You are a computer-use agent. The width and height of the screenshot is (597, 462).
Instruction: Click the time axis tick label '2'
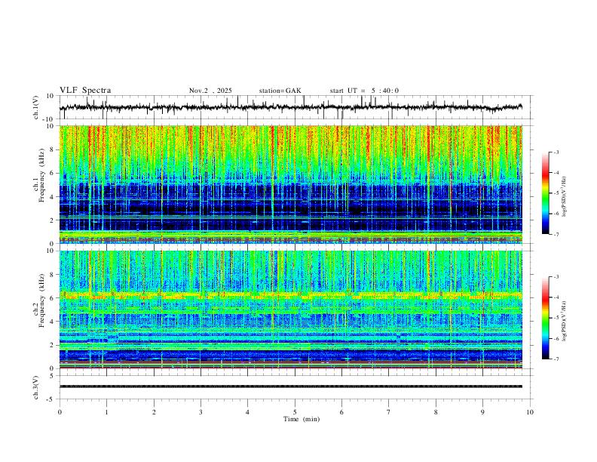154,412
